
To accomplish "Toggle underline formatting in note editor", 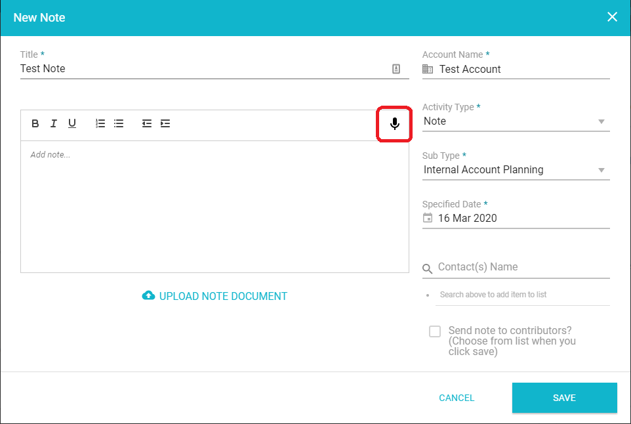I will point(72,123).
